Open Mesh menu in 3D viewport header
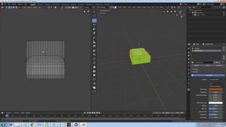The width and height of the screenshot is (226, 127). point(134,7)
